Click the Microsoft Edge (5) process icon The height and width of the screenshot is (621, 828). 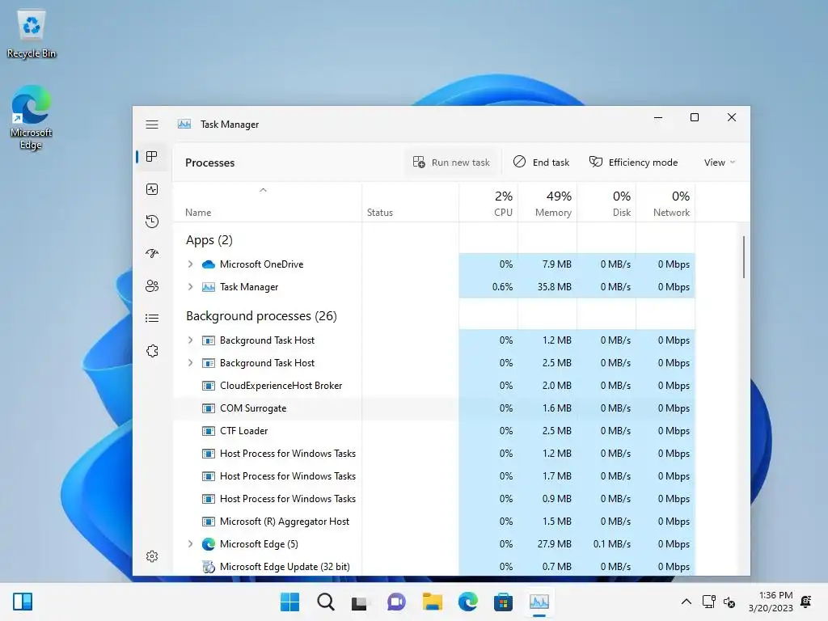[209, 544]
